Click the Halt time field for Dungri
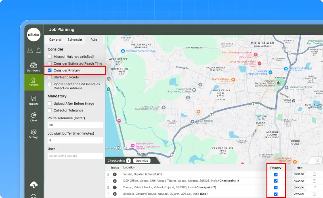 [299, 187]
